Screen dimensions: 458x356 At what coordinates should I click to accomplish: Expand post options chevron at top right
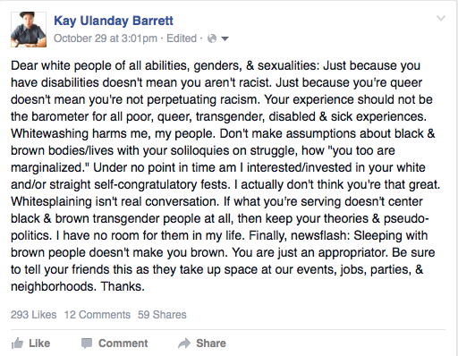pyautogui.click(x=441, y=19)
